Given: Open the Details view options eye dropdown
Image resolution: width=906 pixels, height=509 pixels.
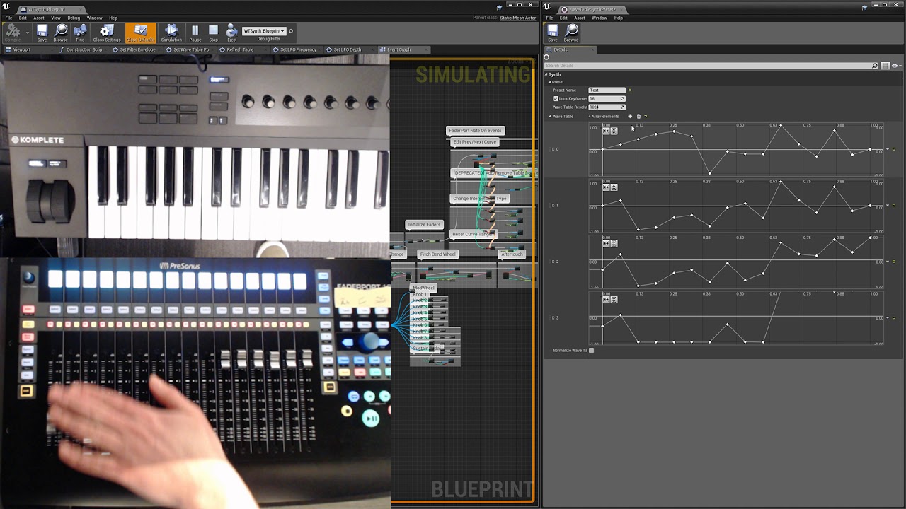Looking at the screenshot, I should (x=895, y=66).
